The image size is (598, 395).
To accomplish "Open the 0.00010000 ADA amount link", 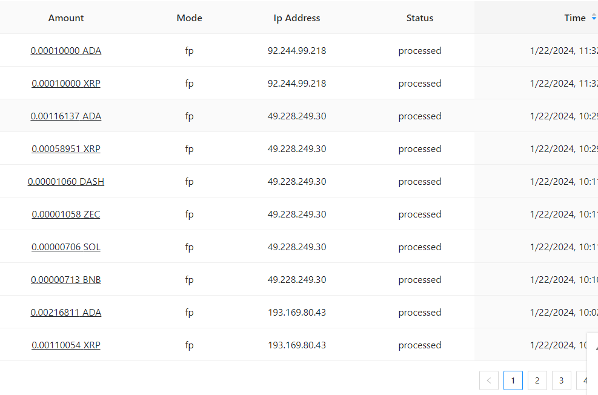I will (66, 51).
